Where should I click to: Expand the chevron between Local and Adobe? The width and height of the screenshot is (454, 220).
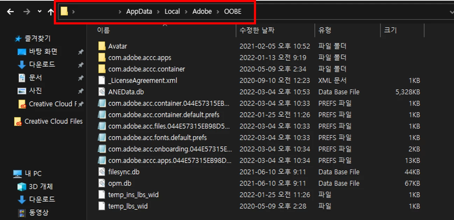pos(186,12)
